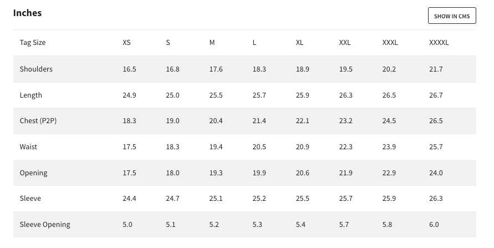Click the 25.0 length value for S

pos(172,95)
